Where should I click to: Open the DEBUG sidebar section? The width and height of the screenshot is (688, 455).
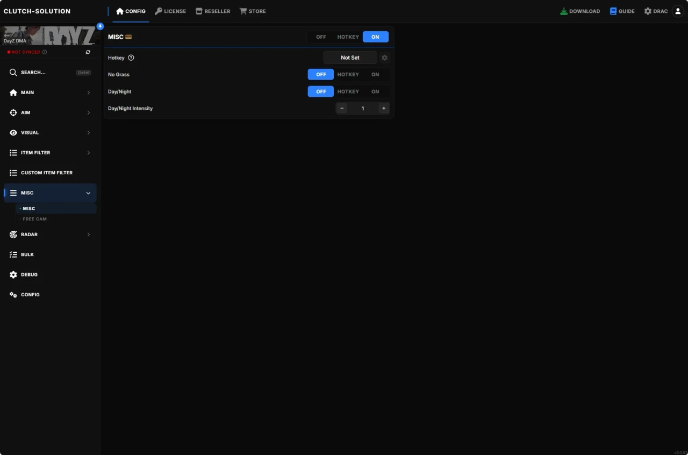tap(50, 275)
